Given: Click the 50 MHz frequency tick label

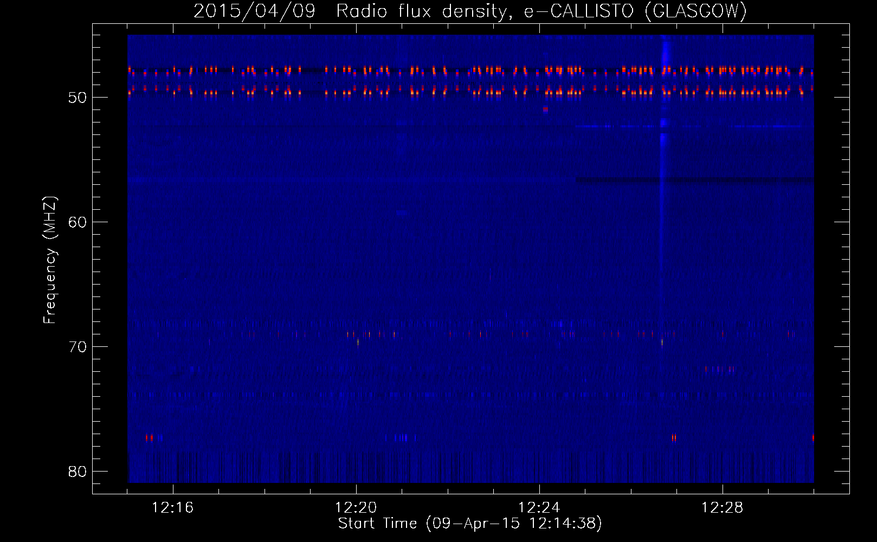Looking at the screenshot, I should point(78,98).
